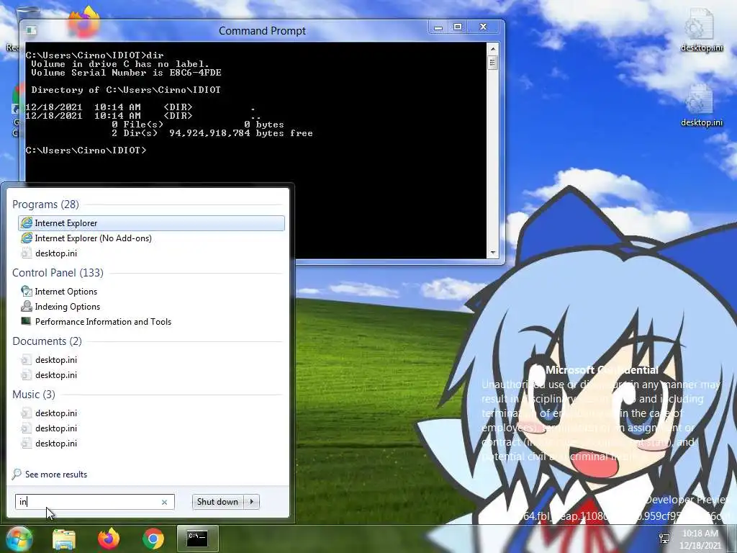The height and width of the screenshot is (553, 737).
Task: Open Performance Information and Tools
Action: (x=151, y=322)
